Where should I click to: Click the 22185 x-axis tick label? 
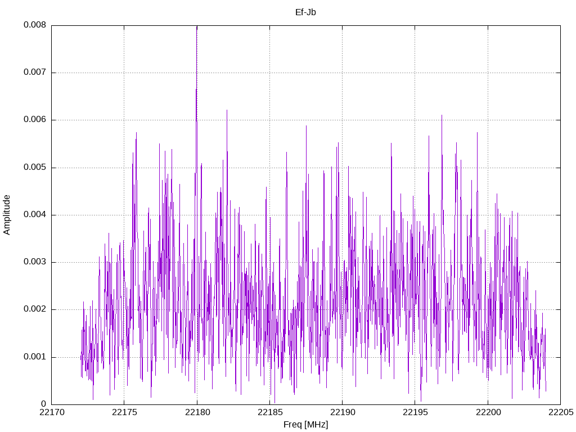click(270, 412)
